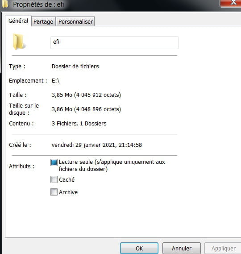Screen dimensions: 241x254
Task: Confirm with the OK button
Action: (x=139, y=248)
